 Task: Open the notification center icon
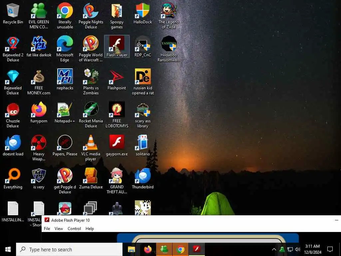pyautogui.click(x=330, y=249)
